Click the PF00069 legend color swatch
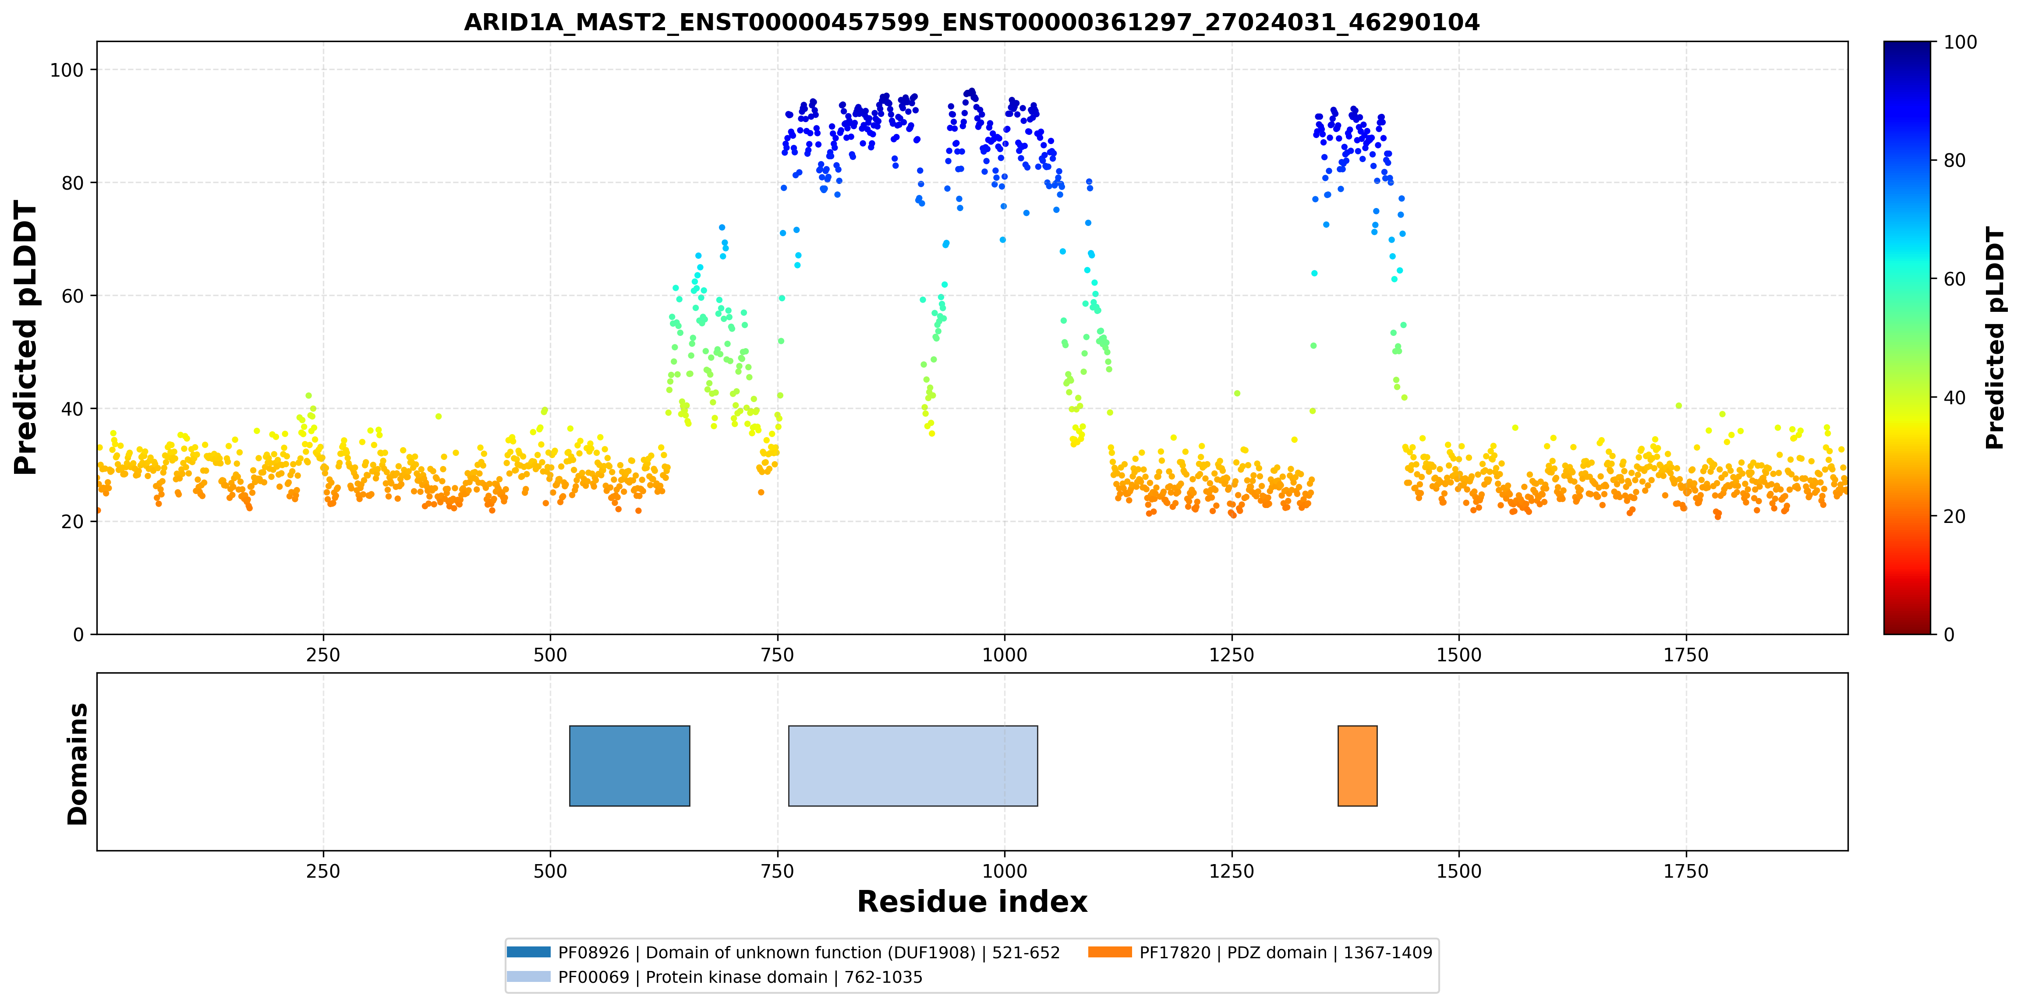 529,976
